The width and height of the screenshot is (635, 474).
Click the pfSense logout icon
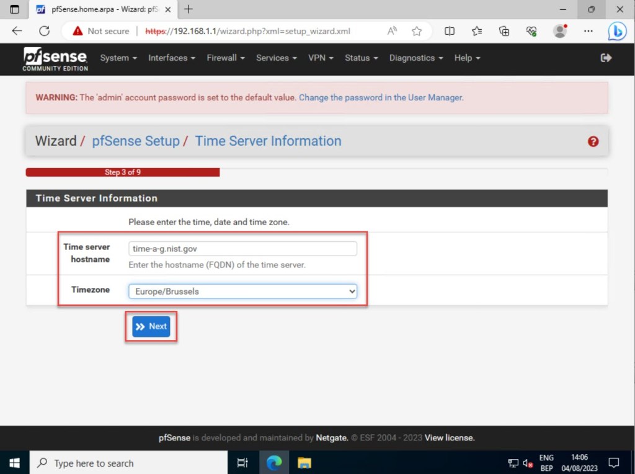606,58
